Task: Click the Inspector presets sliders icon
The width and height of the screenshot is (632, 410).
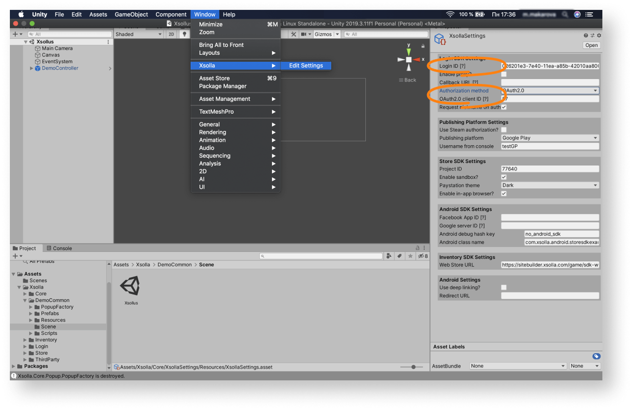Action: pyautogui.click(x=592, y=36)
